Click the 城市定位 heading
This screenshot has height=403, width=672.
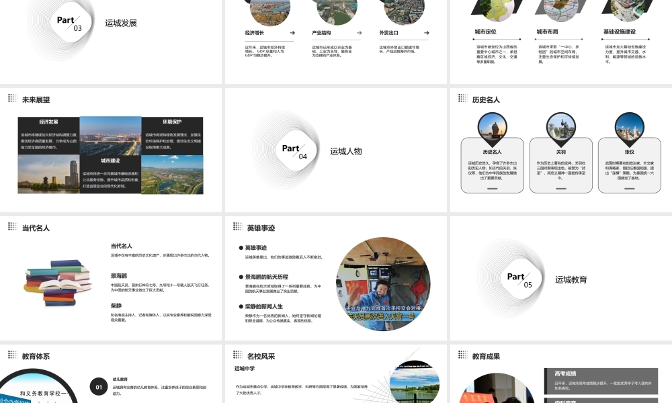[486, 32]
